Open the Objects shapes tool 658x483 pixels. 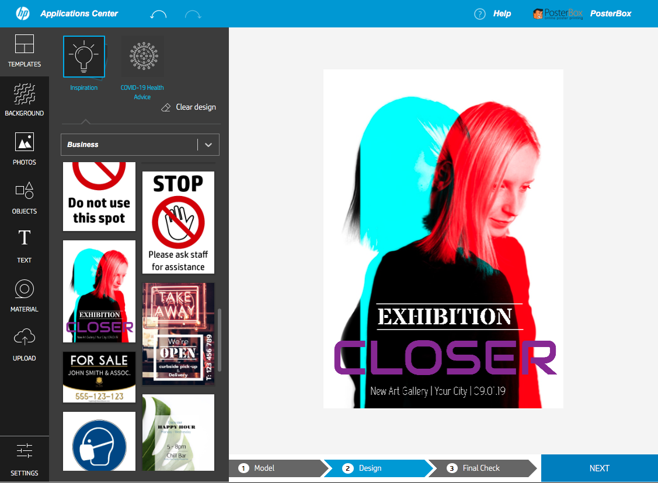click(x=25, y=191)
